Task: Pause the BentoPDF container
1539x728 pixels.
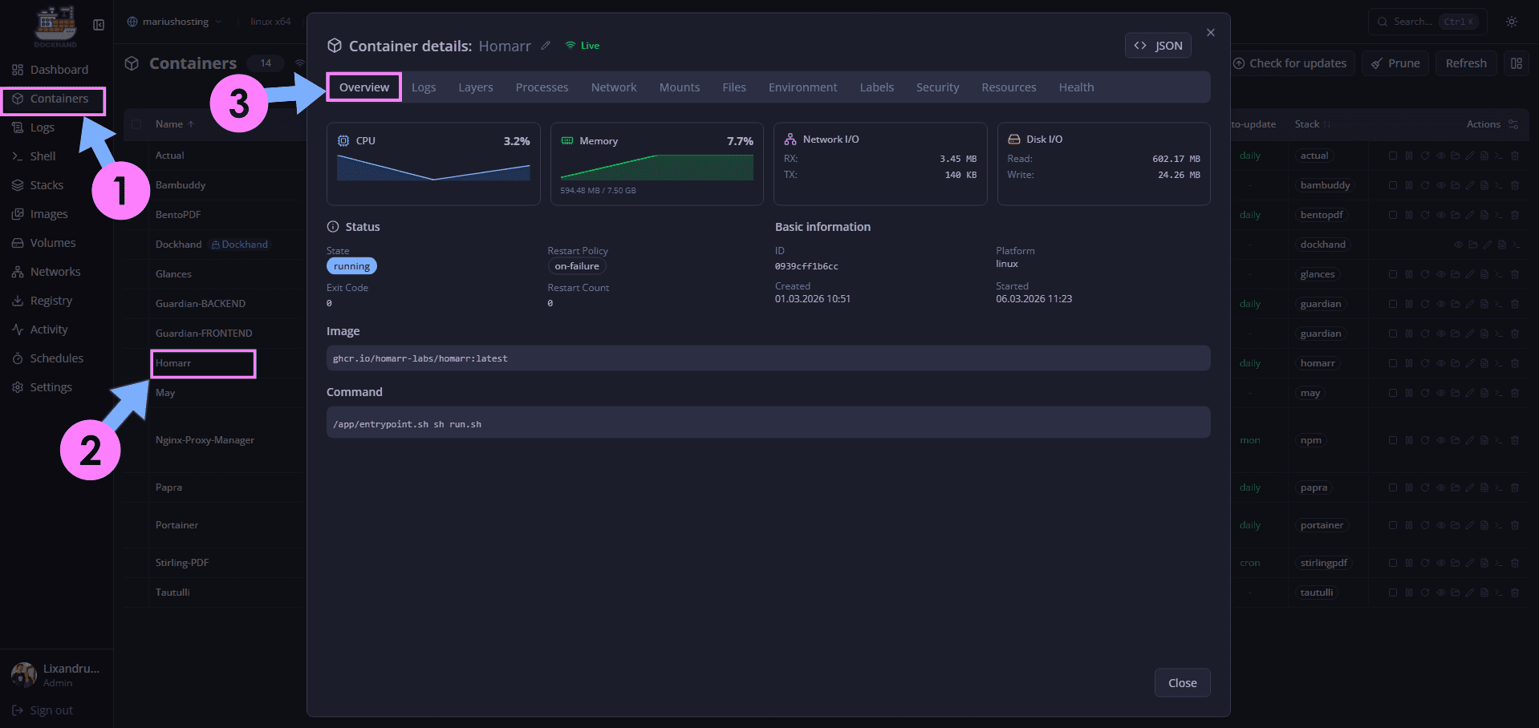Action: (x=1408, y=215)
